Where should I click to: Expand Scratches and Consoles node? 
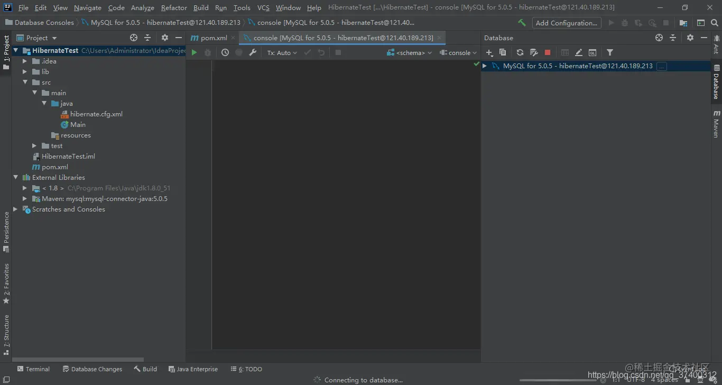point(15,209)
